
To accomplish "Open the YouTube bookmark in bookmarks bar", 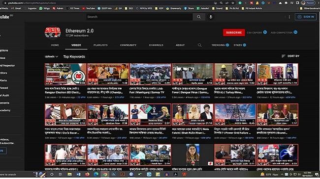I will click(89, 8).
